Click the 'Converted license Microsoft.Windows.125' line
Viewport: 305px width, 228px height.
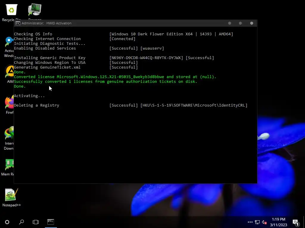point(115,77)
